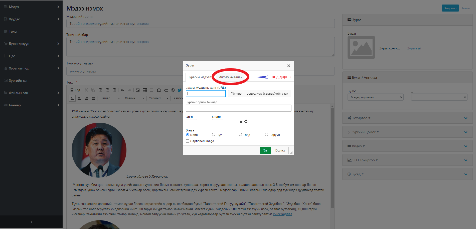This screenshot has width=476, height=229.
Task: Enable the Captioned image checkbox
Action: (187, 141)
